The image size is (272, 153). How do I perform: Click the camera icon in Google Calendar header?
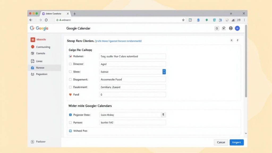click(x=224, y=28)
